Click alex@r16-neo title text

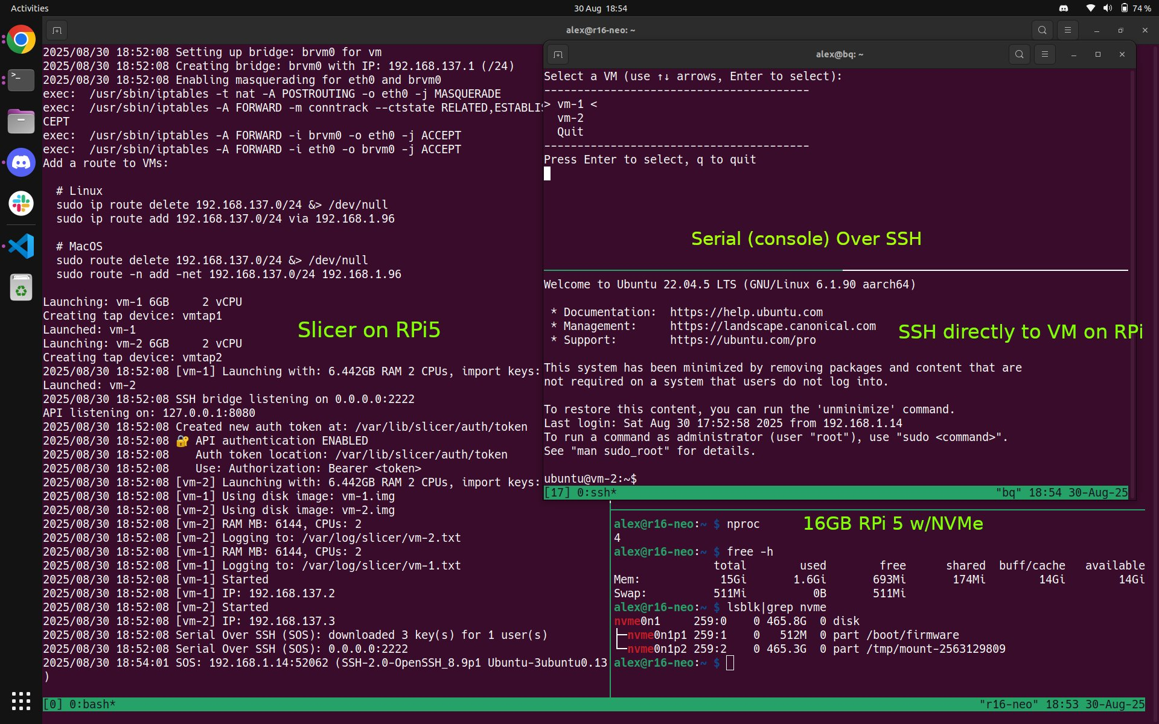click(x=600, y=30)
